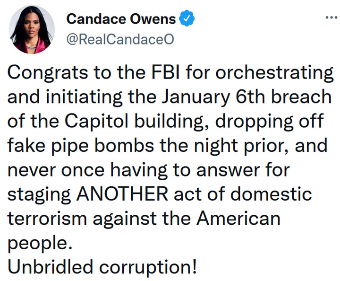Click the word FBI in the tweet
This screenshot has width=340, height=281.
pos(165,72)
